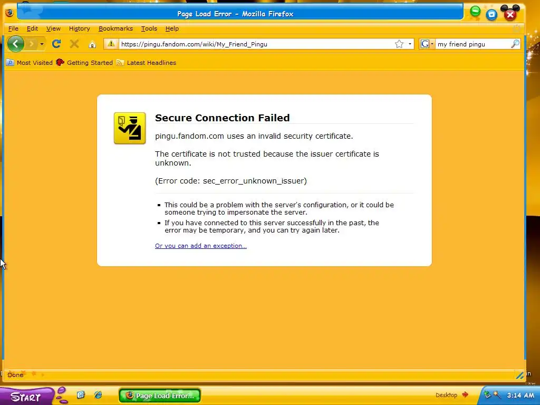Open the address bar history dropdown
Image resolution: width=540 pixels, height=405 pixels.
point(410,44)
